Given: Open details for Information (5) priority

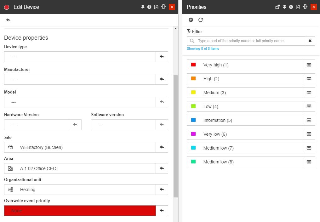Looking at the screenshot, I should tap(309, 120).
